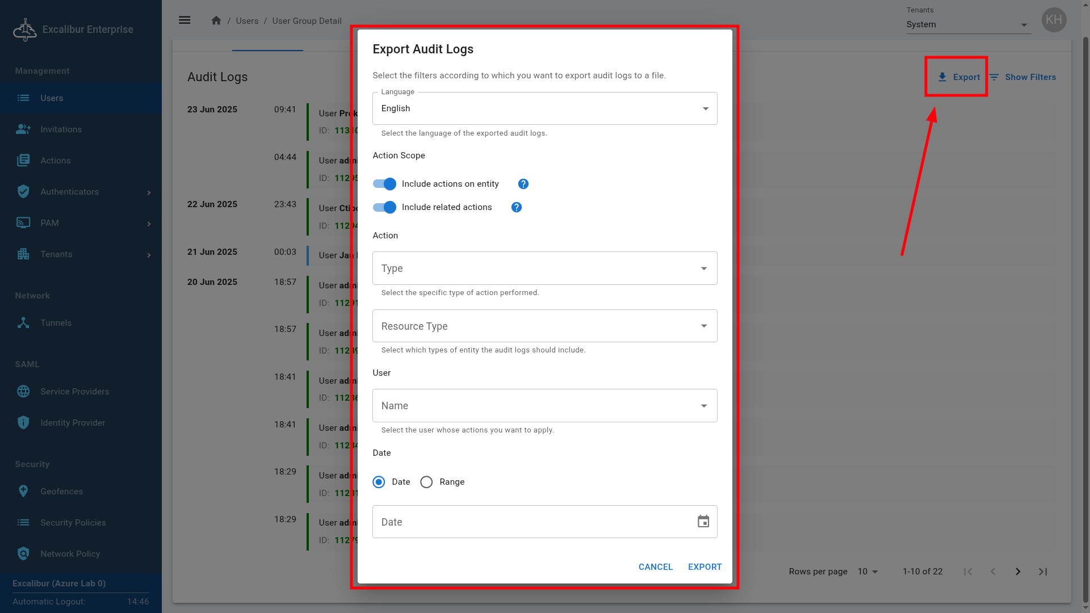Toggle Include actions on entity switch
The height and width of the screenshot is (613, 1090).
(x=384, y=184)
